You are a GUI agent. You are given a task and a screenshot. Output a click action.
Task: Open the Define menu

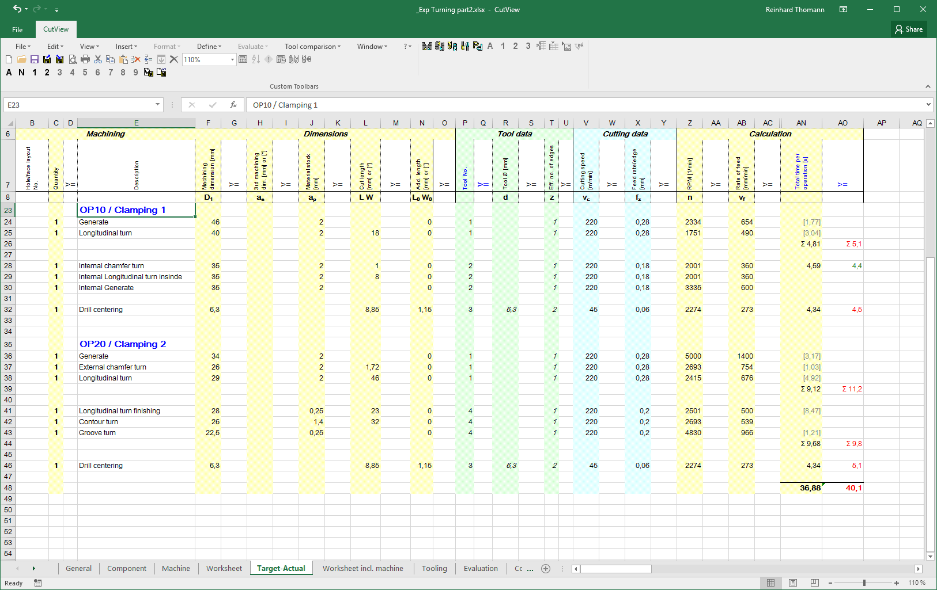[209, 47]
